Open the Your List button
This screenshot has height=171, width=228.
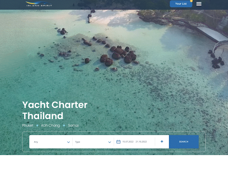pos(181,4)
